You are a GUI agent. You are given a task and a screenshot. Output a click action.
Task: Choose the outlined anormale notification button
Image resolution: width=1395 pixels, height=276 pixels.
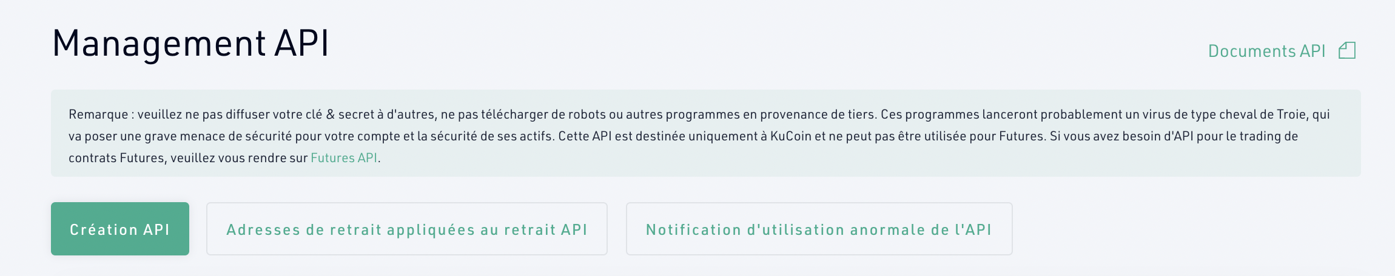(x=819, y=229)
